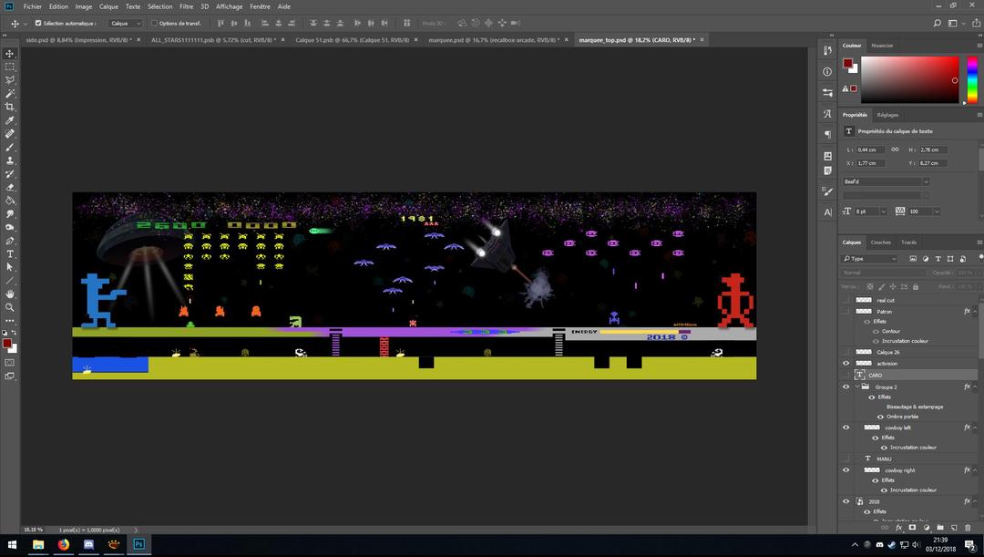
Task: Open the Fichier menu
Action: [33, 6]
